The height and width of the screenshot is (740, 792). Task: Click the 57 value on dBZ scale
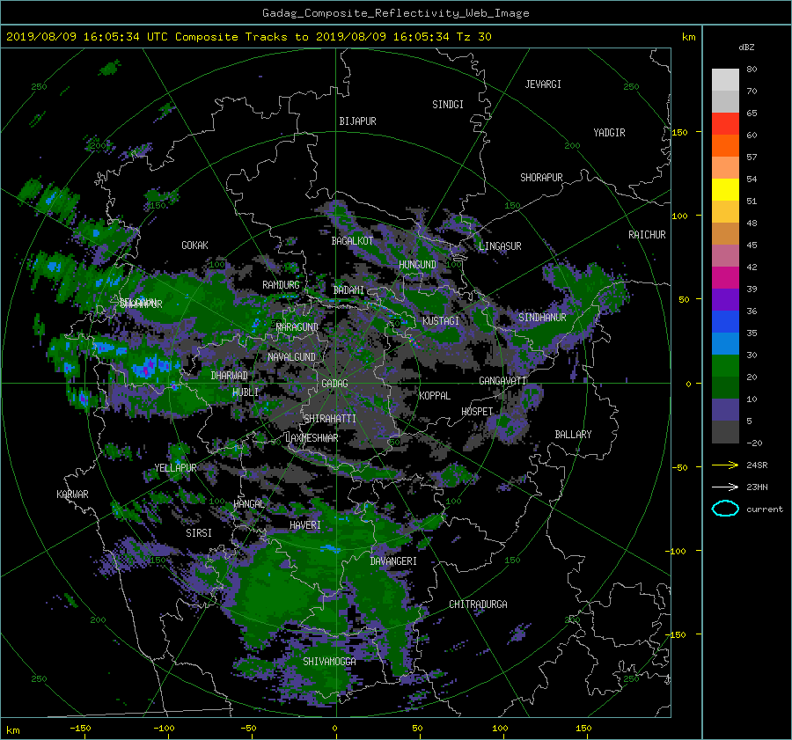752,158
